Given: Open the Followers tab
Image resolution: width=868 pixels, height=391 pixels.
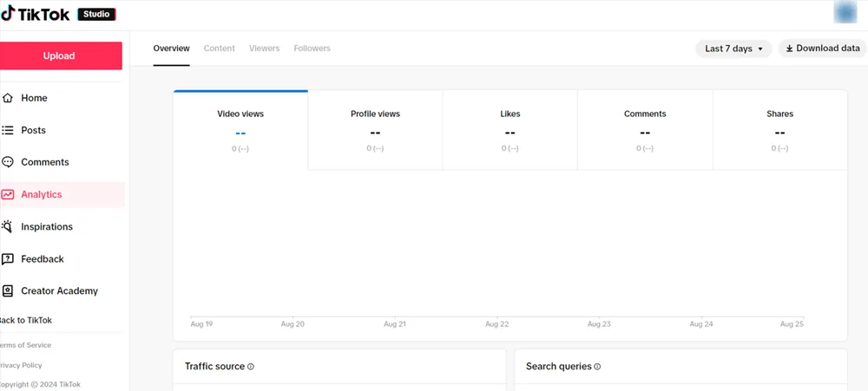Looking at the screenshot, I should (x=312, y=48).
